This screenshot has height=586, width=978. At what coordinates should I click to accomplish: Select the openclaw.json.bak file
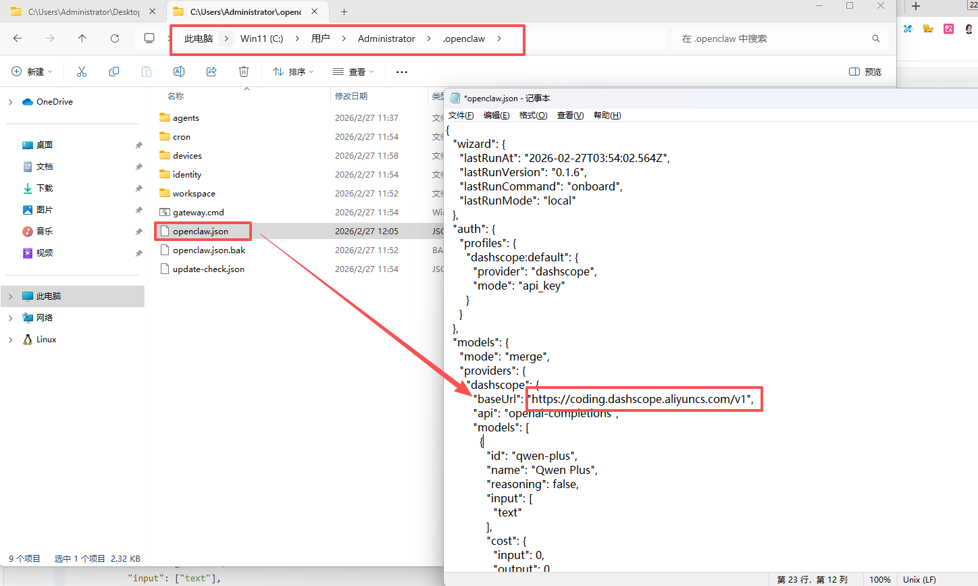pyautogui.click(x=209, y=250)
